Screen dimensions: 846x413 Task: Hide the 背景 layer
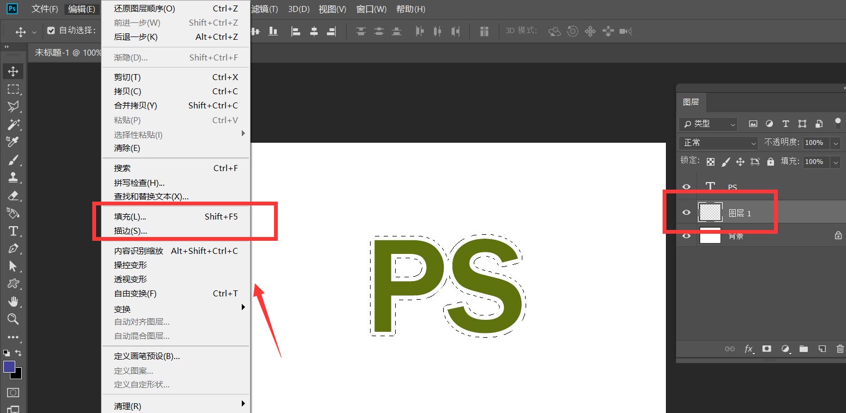click(x=687, y=236)
